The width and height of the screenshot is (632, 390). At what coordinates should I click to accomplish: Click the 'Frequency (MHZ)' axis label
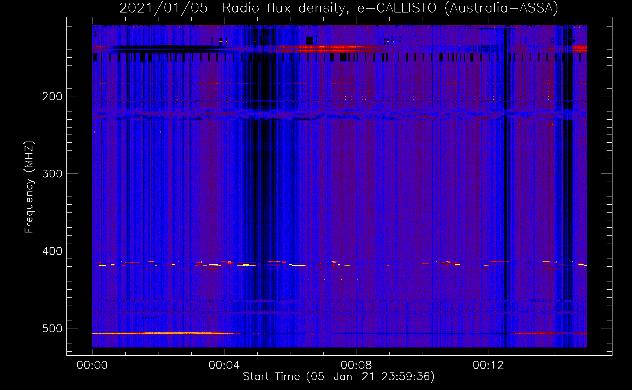29,187
